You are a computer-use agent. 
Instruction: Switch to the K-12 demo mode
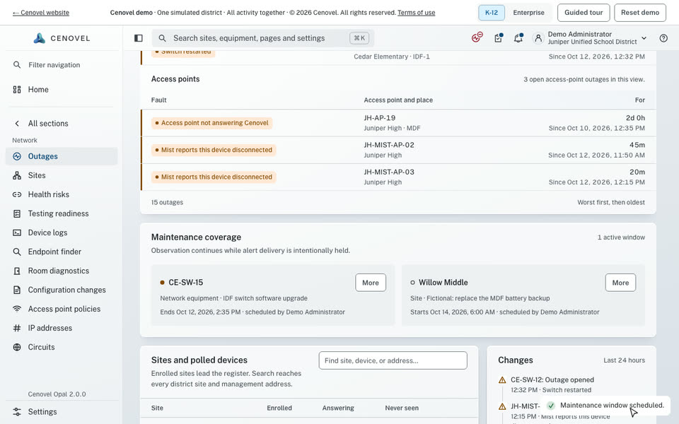click(491, 13)
